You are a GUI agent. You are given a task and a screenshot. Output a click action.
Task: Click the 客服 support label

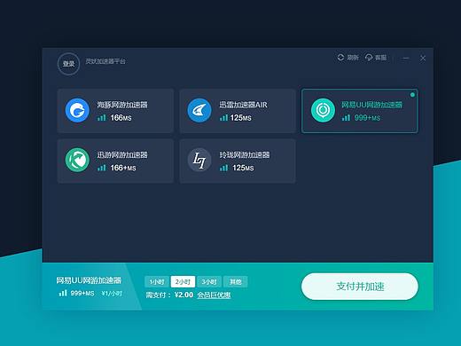[380, 58]
